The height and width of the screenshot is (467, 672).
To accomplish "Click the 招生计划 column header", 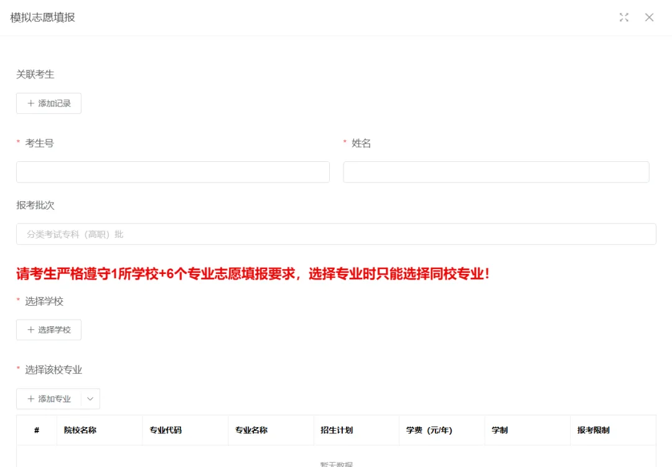I will point(356,430).
